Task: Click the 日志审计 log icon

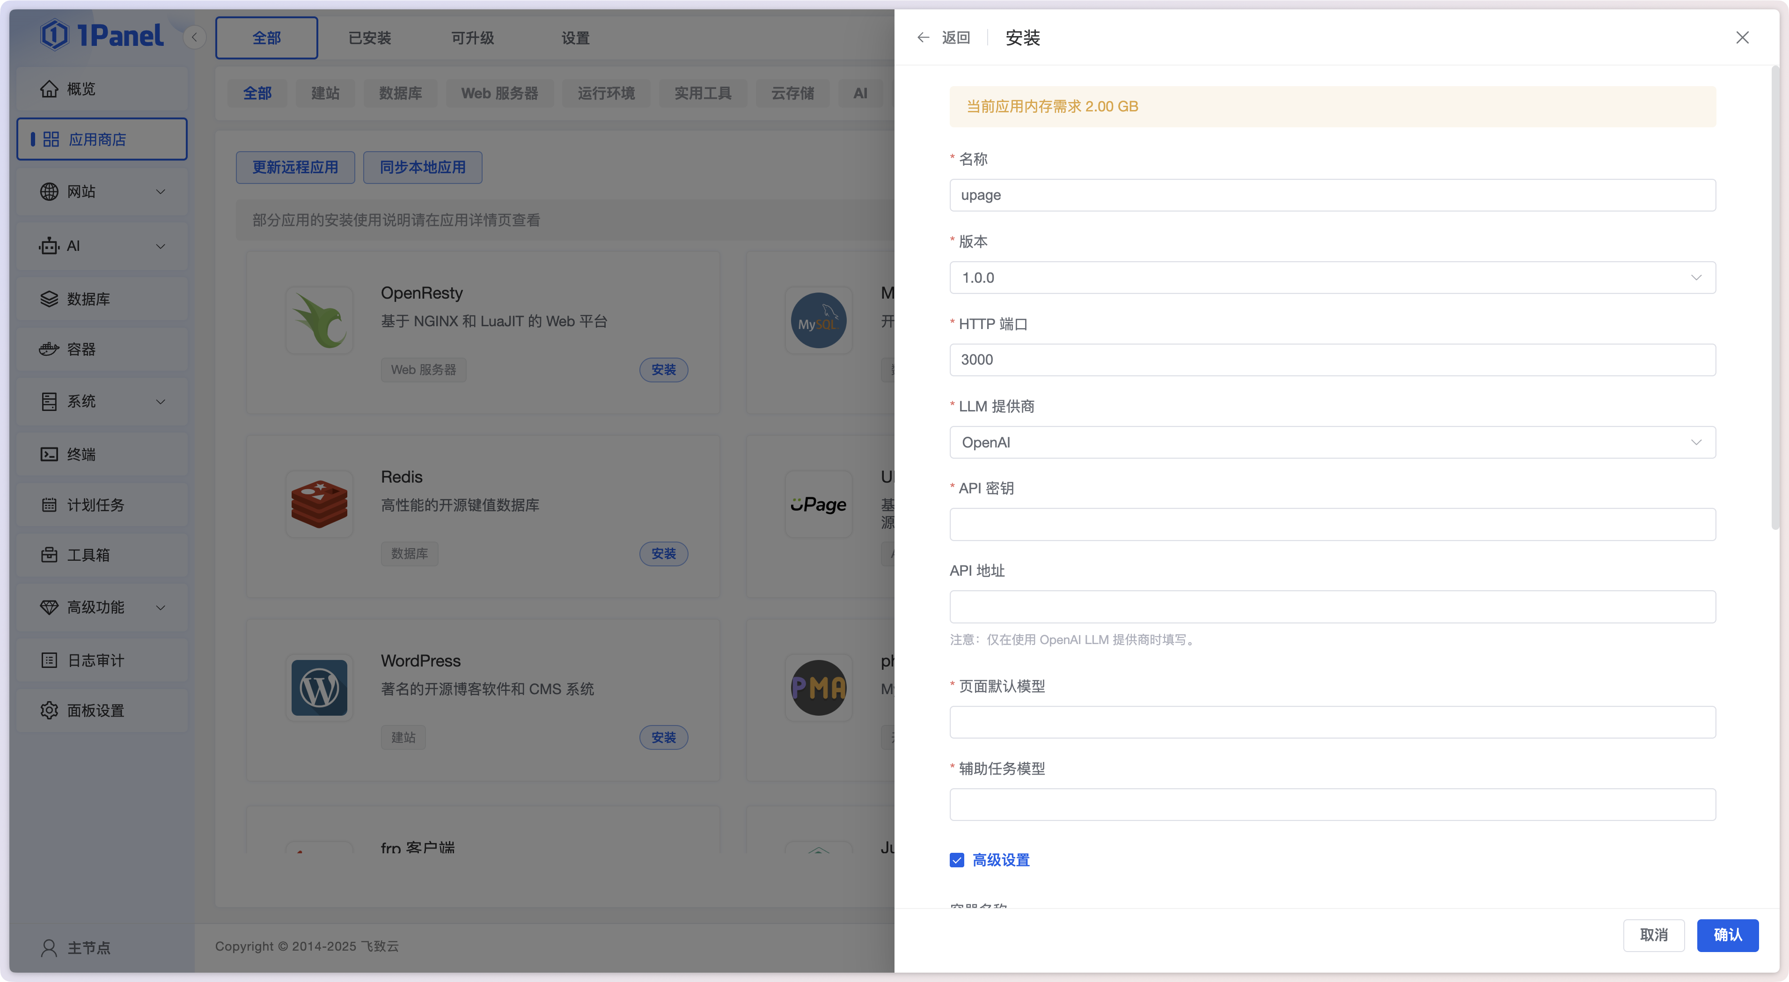Action: 49,660
